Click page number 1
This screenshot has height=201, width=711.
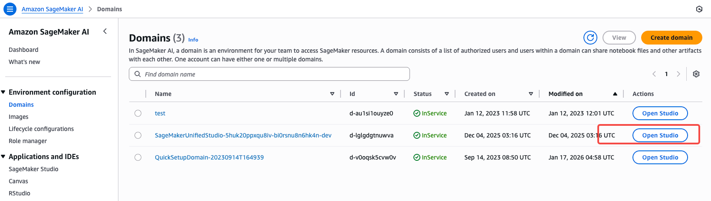[x=666, y=74]
